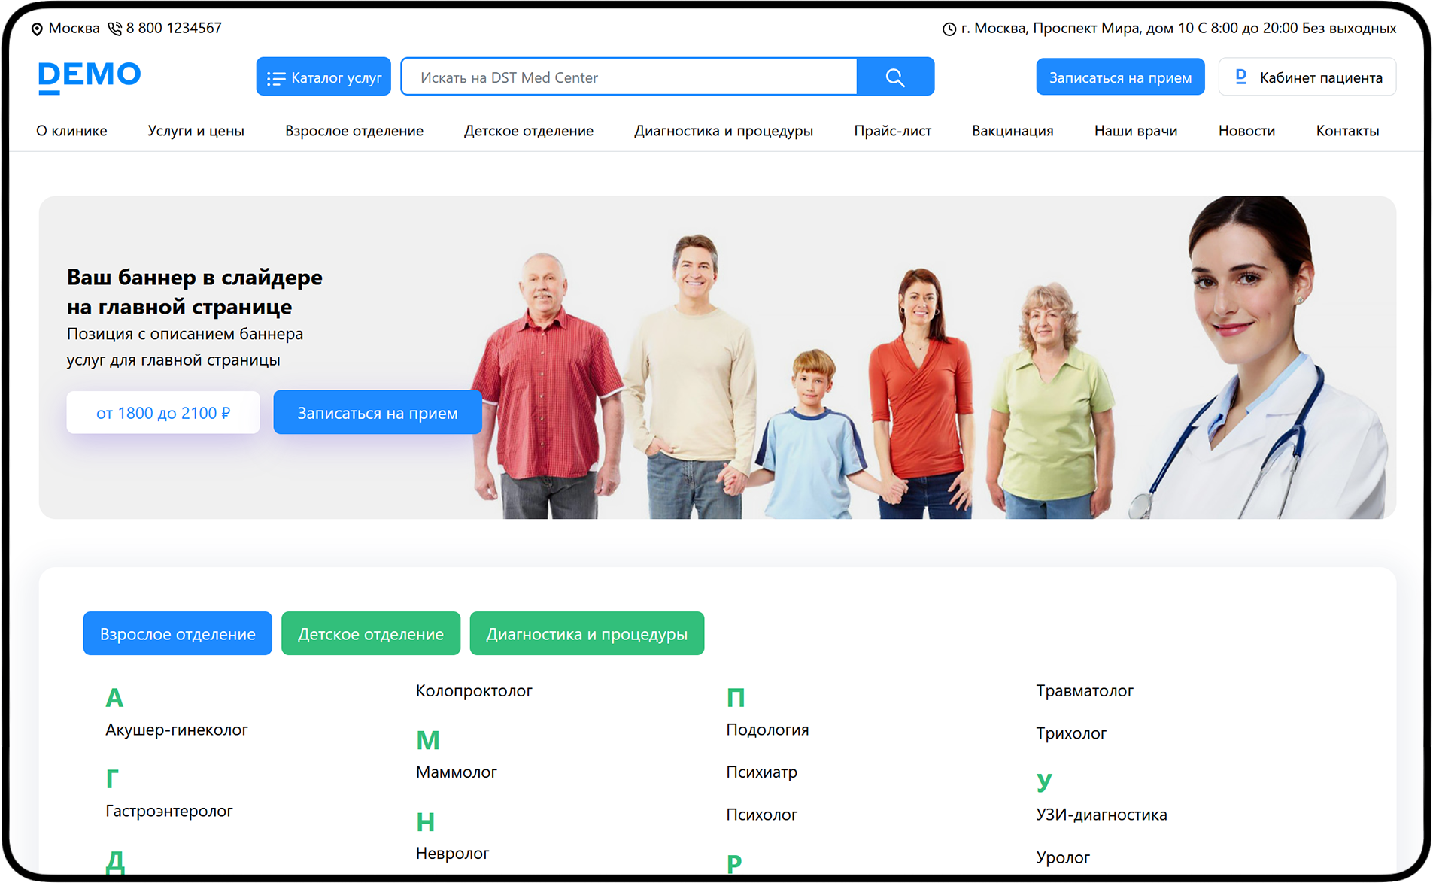
Task: Click green letter П heading
Action: coord(736,697)
